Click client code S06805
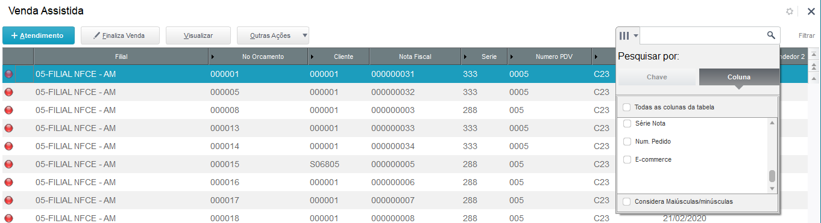The image size is (821, 223). pyautogui.click(x=325, y=164)
